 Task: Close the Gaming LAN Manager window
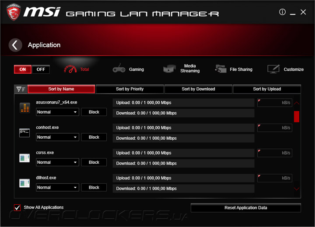coord(303,12)
